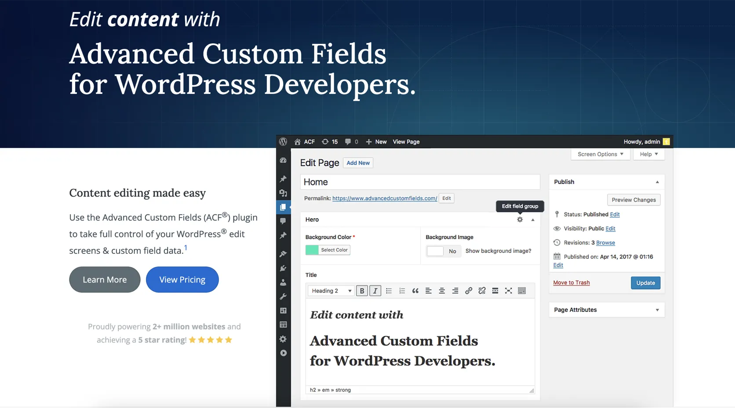
Task: Insert Read More tag
Action: point(495,291)
